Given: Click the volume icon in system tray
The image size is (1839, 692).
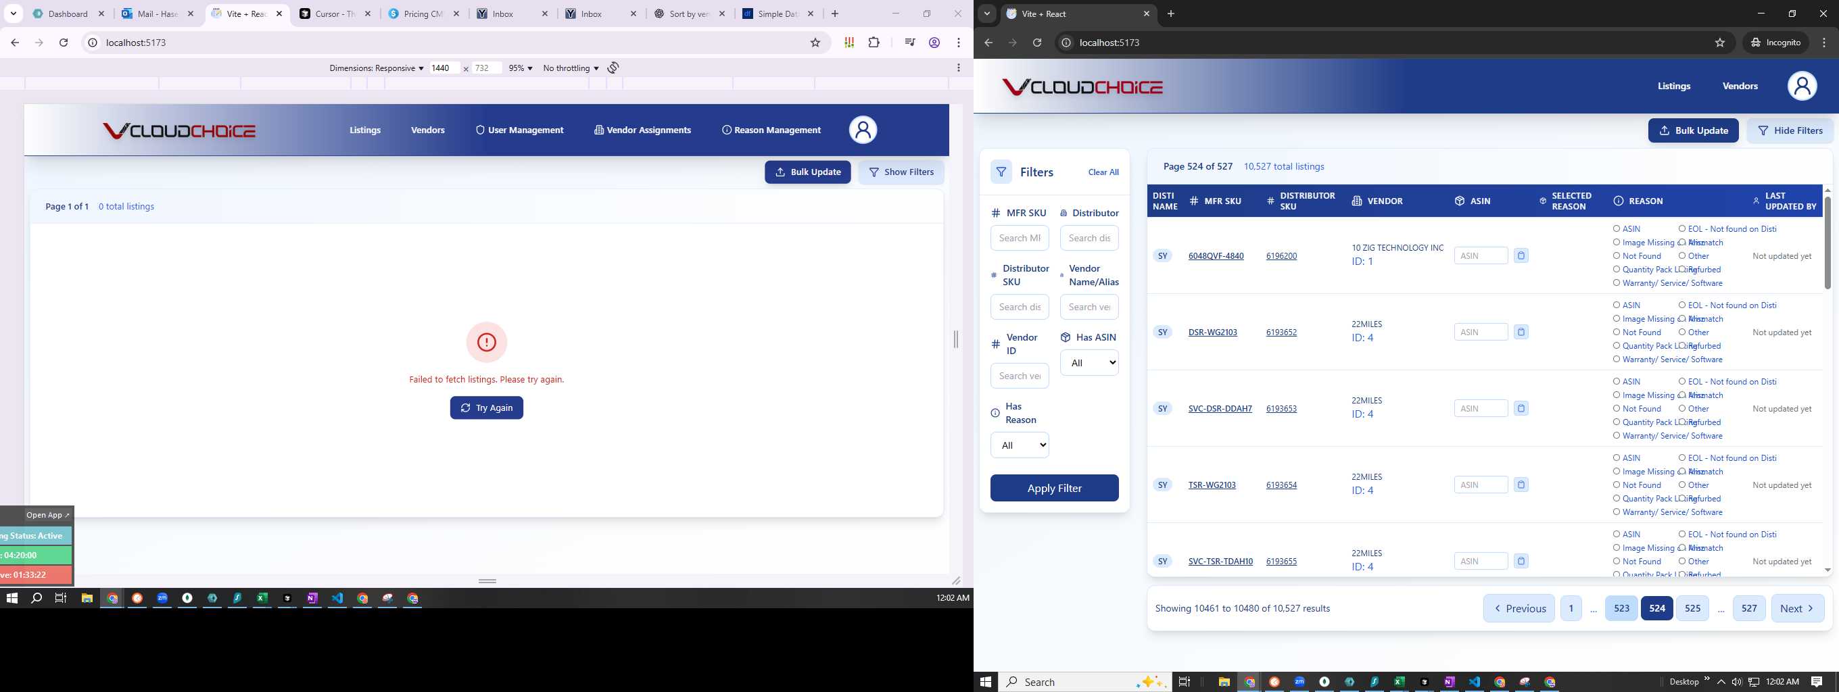Looking at the screenshot, I should click(1736, 682).
